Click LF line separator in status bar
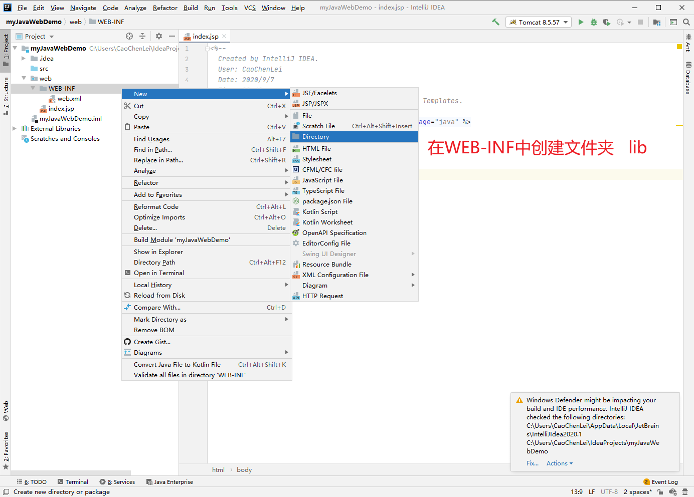 [x=592, y=492]
